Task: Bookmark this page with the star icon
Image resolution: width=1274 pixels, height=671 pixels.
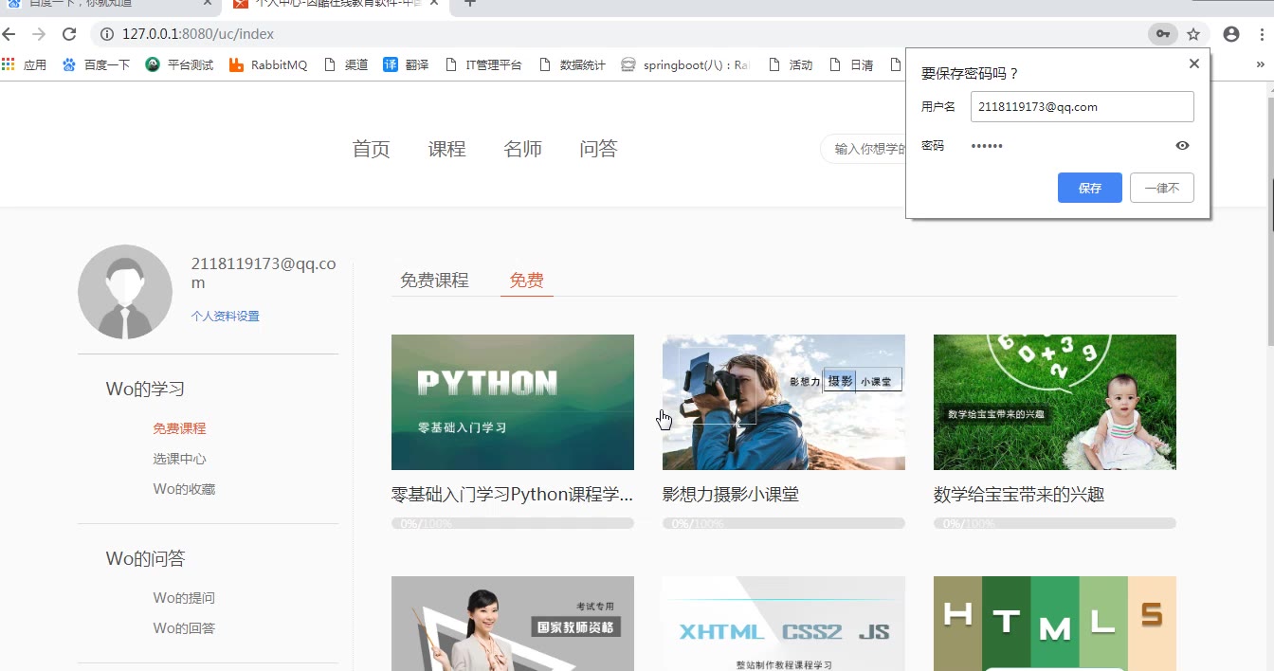Action: 1193,34
